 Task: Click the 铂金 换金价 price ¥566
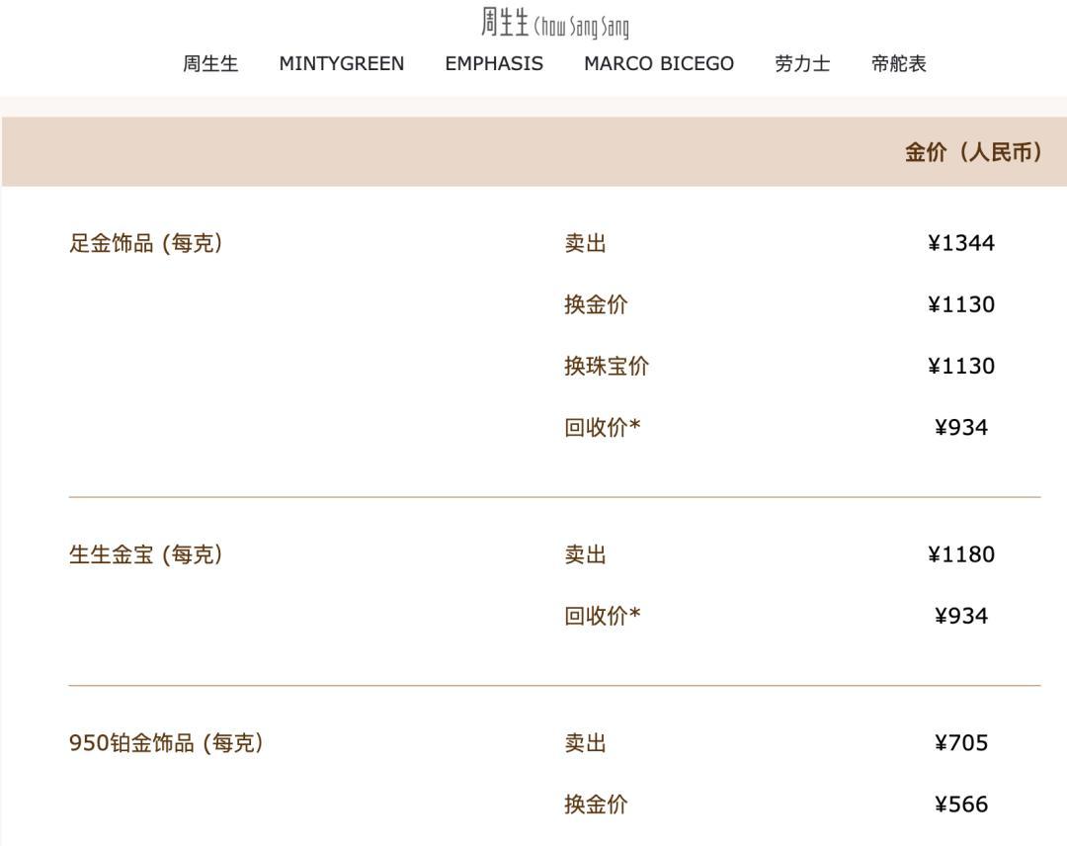961,804
